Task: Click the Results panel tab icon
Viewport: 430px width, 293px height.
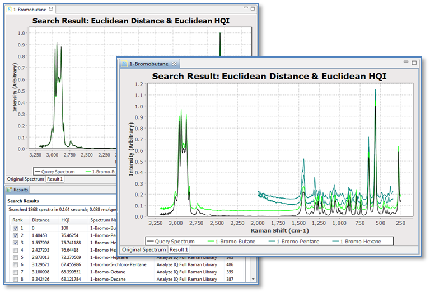Action: pyautogui.click(x=10, y=190)
